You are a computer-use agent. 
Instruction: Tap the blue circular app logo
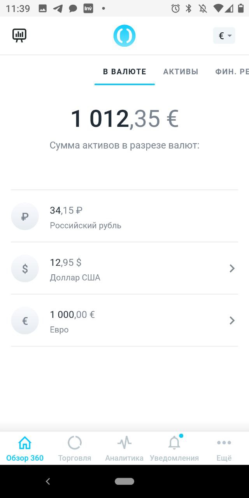click(x=124, y=36)
